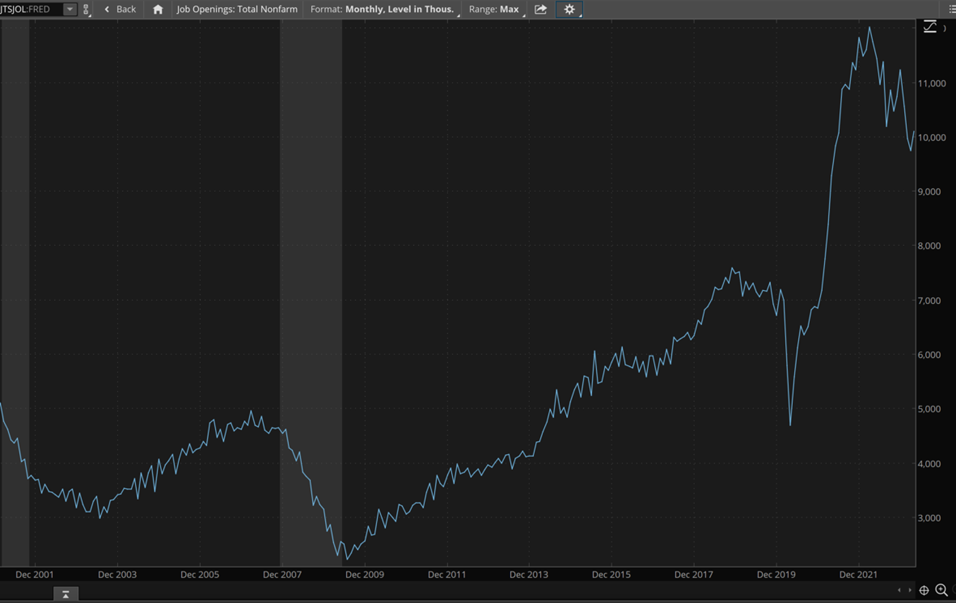Click the link/clipboard icon beside symbol box
Screen dimensions: 956x603
(x=86, y=10)
